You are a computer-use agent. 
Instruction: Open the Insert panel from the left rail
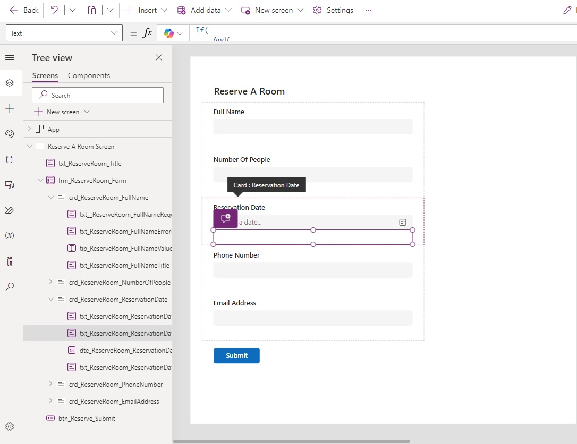point(10,108)
